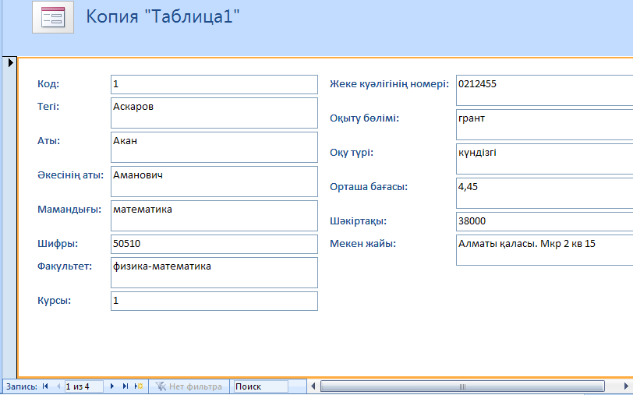Click the Шәкіртақы field containing 38000

pos(544,221)
